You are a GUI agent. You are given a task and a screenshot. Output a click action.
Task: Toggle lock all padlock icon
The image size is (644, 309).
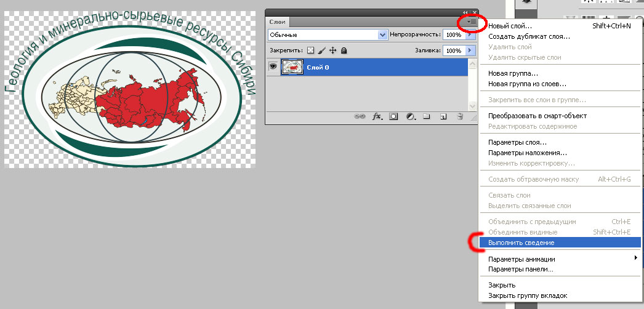[344, 50]
